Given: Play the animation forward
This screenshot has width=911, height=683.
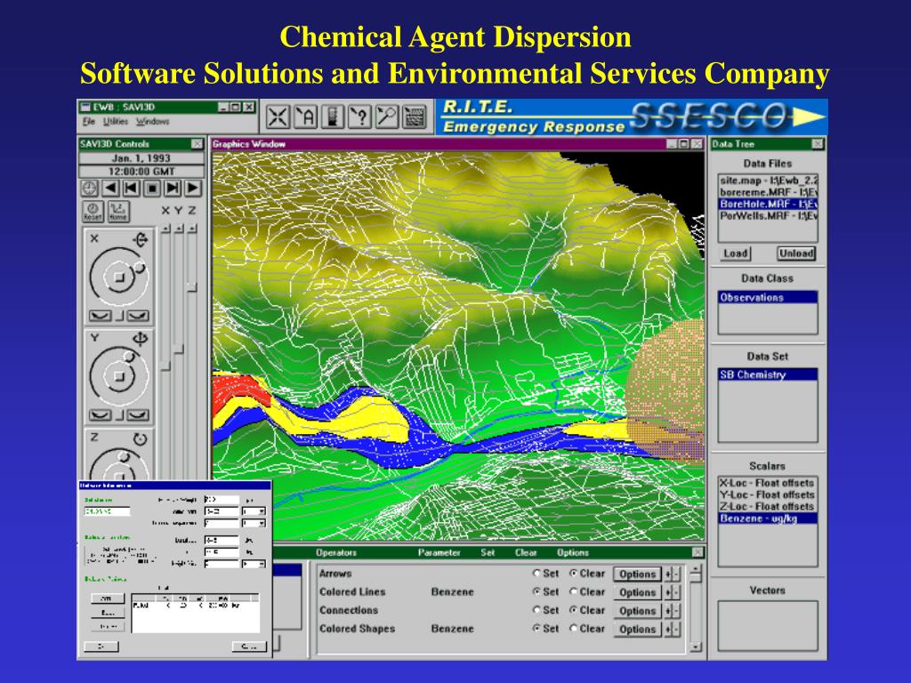Looking at the screenshot, I should 193,189.
